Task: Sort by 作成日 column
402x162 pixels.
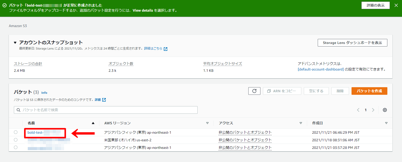Action: pos(386,123)
